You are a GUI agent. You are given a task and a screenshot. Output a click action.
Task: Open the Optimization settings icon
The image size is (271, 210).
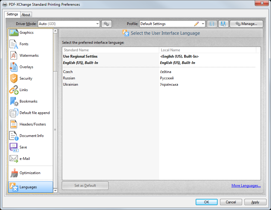click(14, 173)
